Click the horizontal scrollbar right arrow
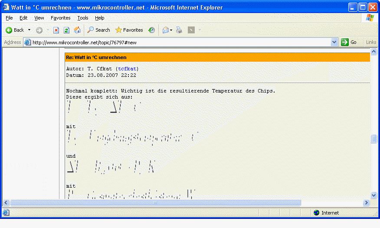380x228 pixels. (366, 202)
